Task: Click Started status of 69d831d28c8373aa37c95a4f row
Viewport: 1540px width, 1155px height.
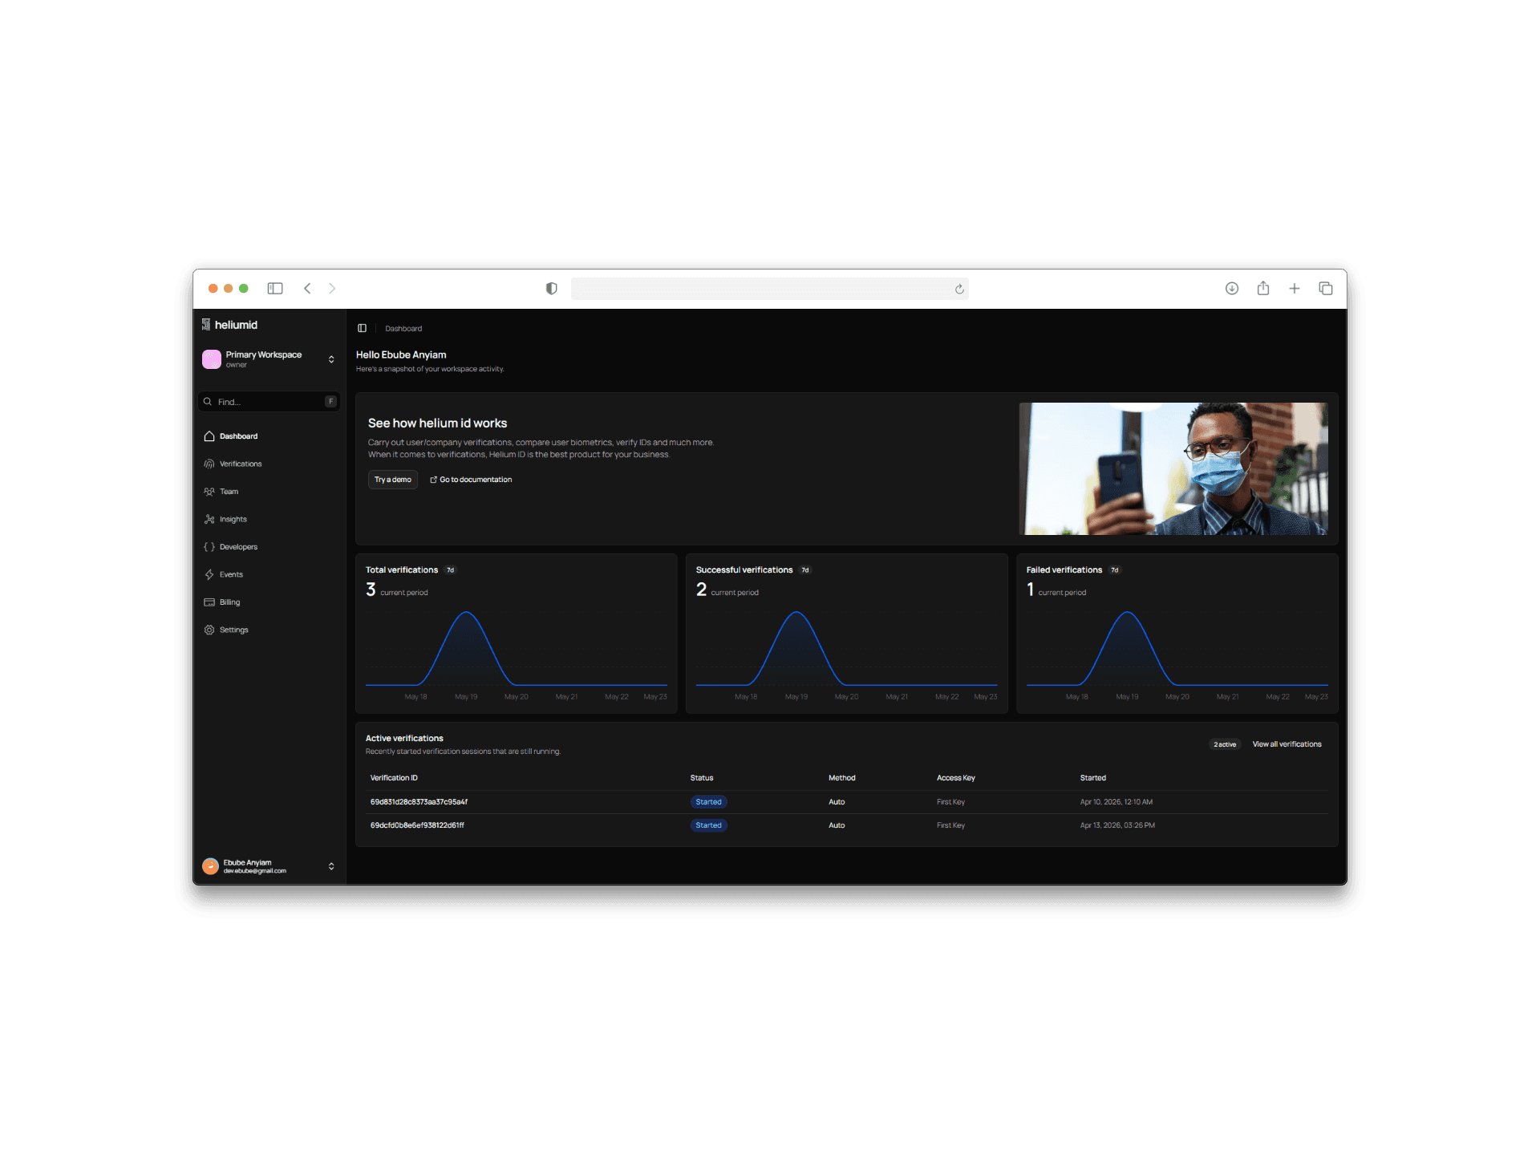Action: click(x=708, y=802)
